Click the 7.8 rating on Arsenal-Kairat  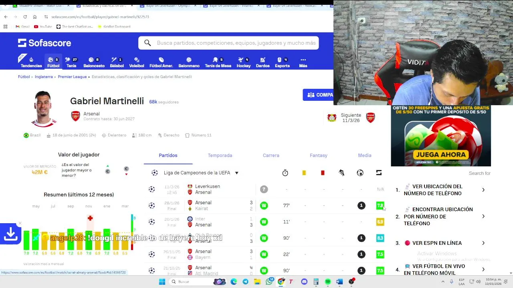(x=380, y=206)
